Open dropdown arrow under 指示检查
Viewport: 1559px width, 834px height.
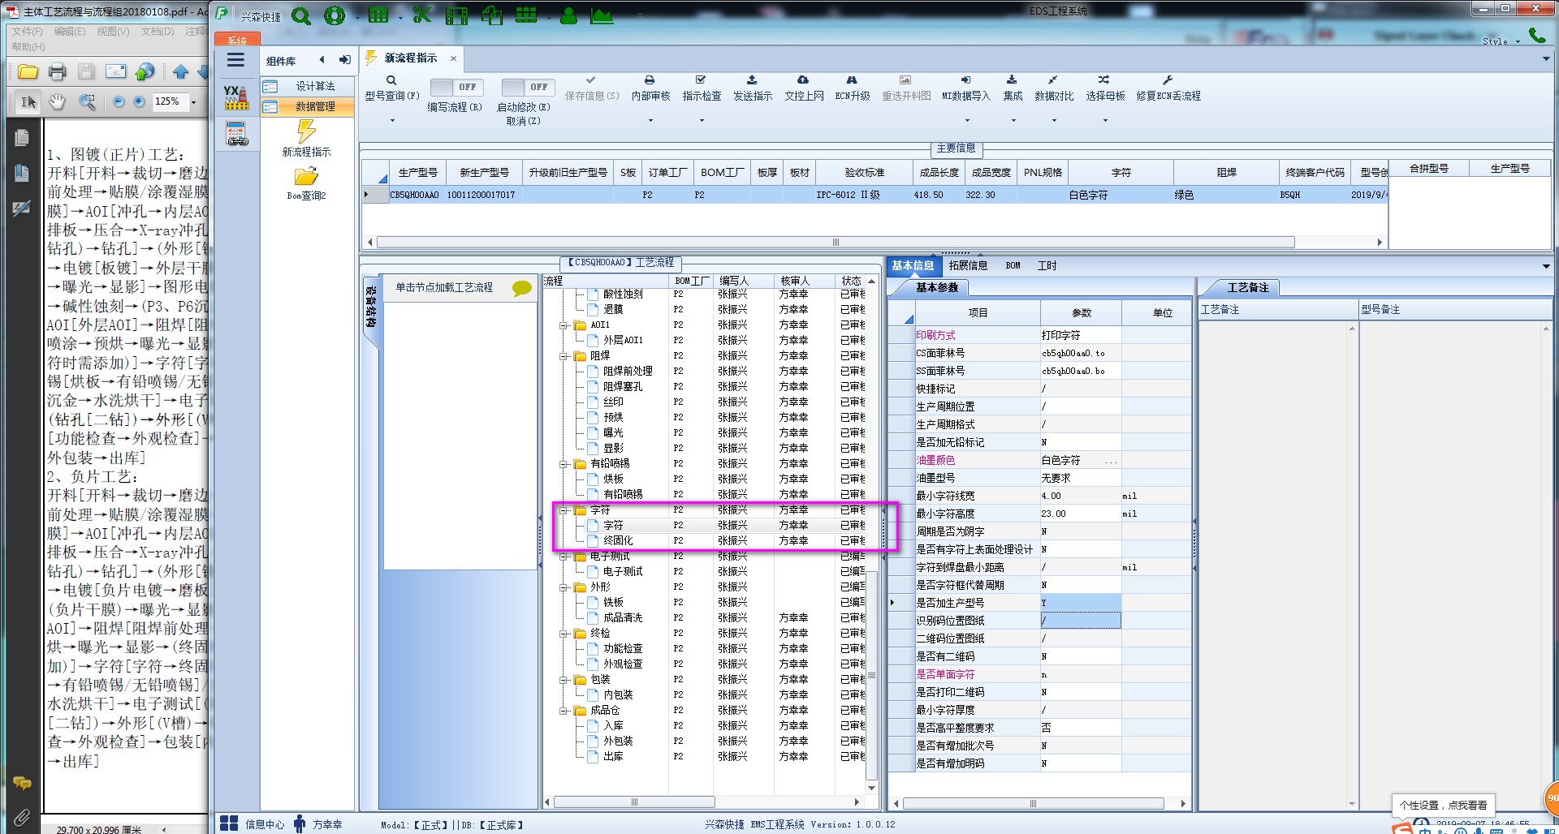click(702, 121)
